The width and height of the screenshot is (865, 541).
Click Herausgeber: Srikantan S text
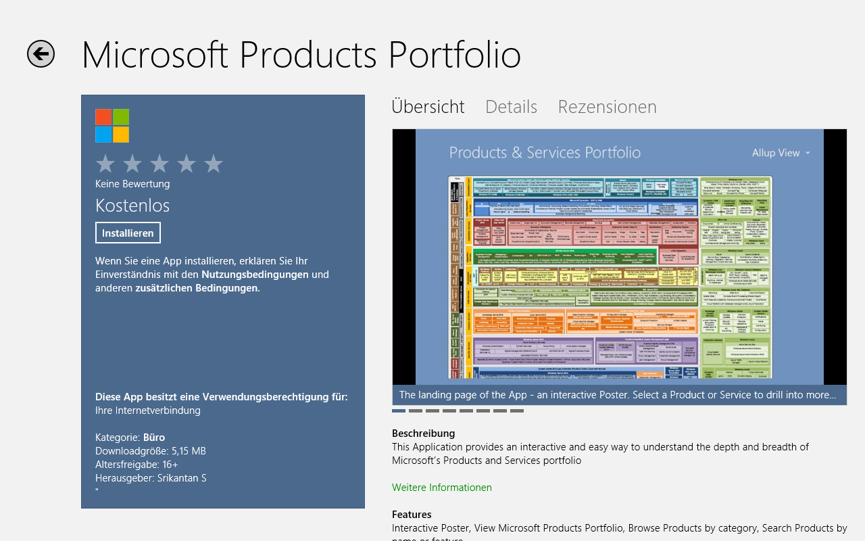click(151, 478)
